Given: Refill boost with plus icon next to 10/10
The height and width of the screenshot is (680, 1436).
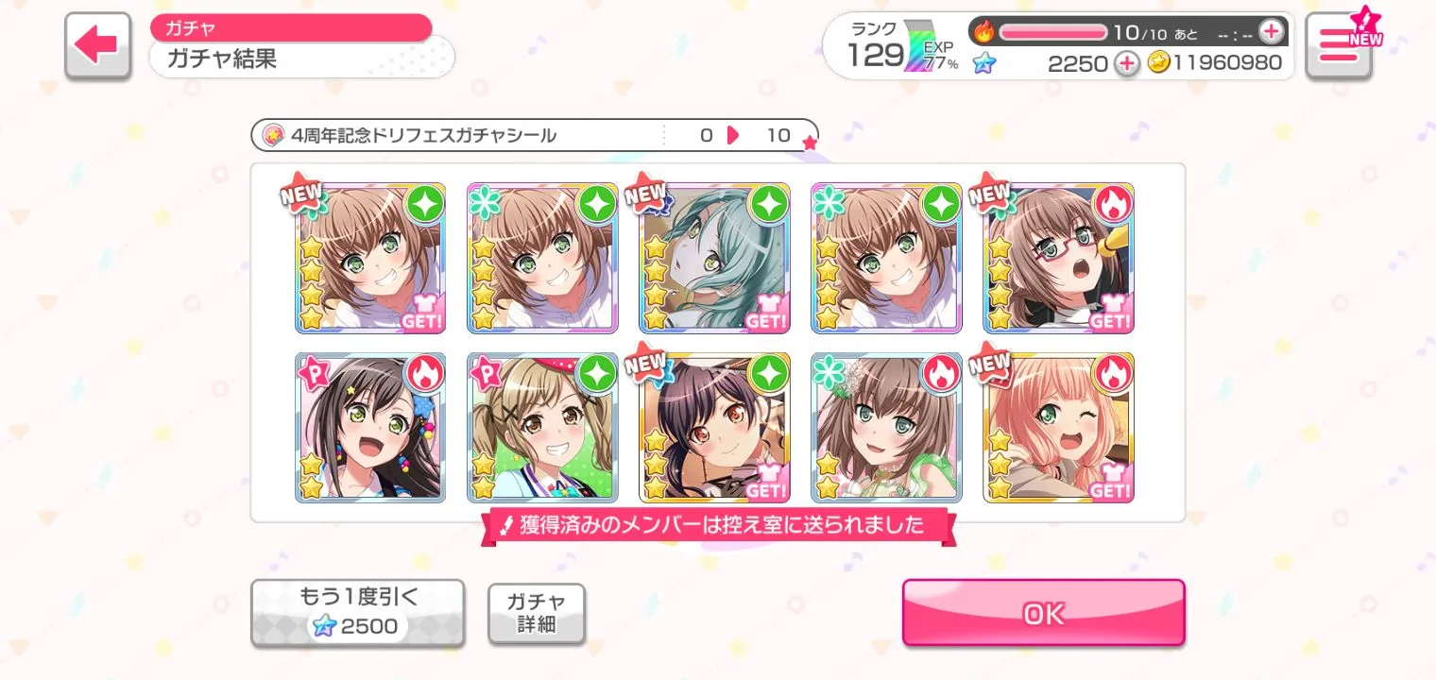Looking at the screenshot, I should [x=1272, y=32].
